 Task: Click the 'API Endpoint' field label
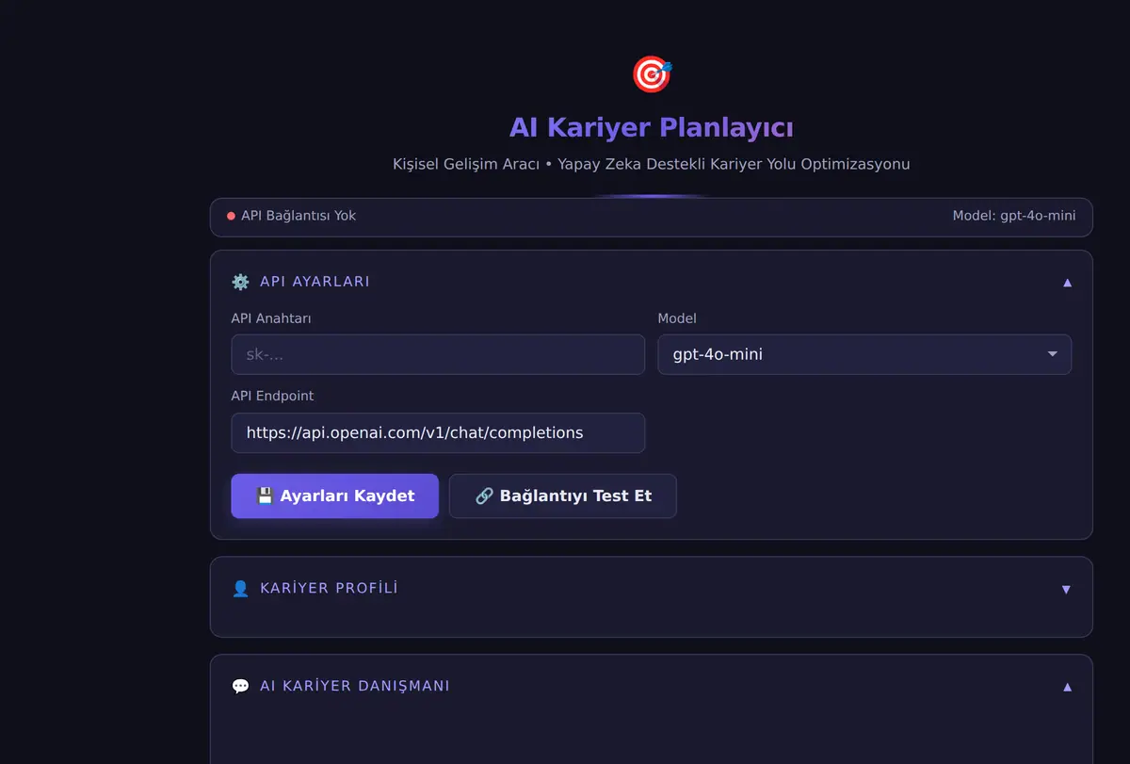click(x=273, y=397)
